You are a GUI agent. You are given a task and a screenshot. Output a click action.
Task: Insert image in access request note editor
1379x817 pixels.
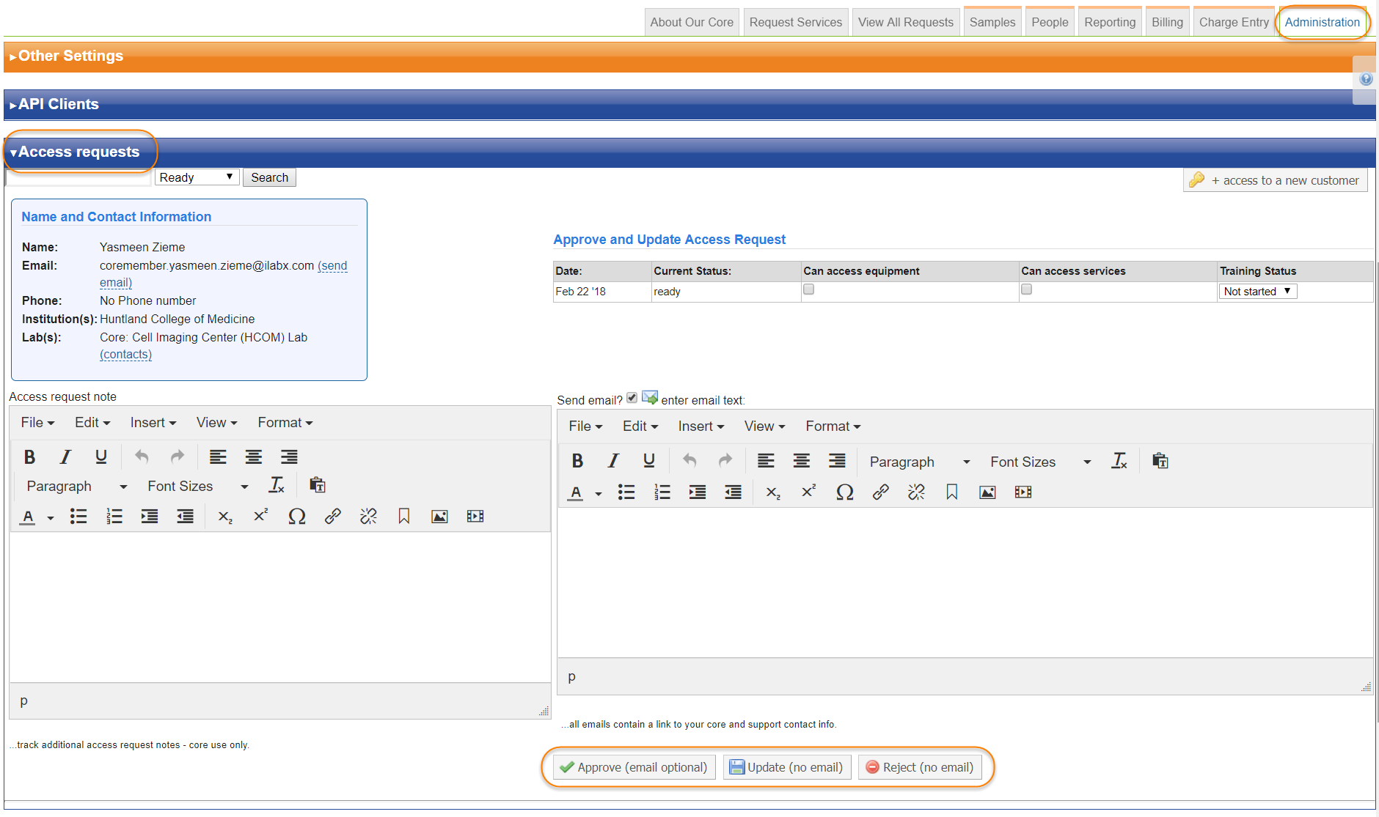[x=439, y=517]
